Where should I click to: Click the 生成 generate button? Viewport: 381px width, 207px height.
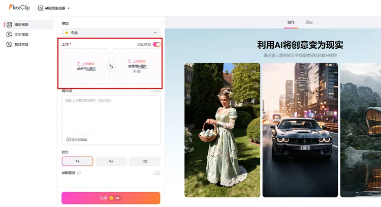[111, 198]
